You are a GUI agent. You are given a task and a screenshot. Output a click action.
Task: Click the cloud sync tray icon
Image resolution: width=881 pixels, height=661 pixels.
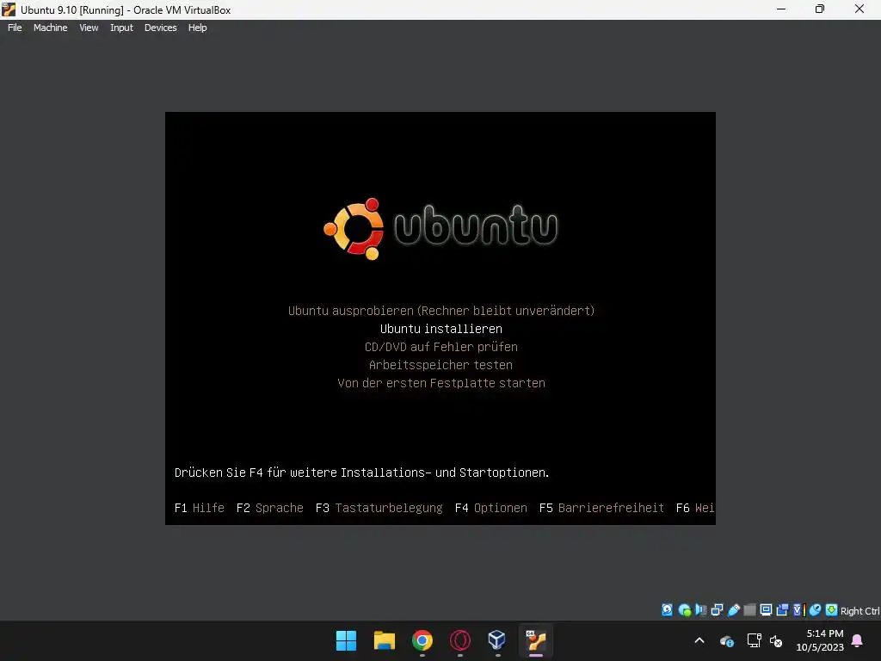point(726,640)
